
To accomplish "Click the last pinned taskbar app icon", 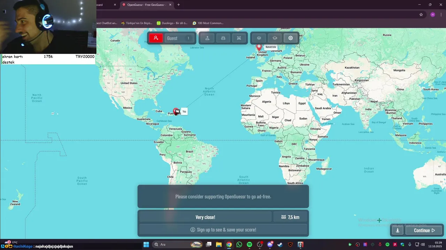I will pyautogui.click(x=300, y=244).
